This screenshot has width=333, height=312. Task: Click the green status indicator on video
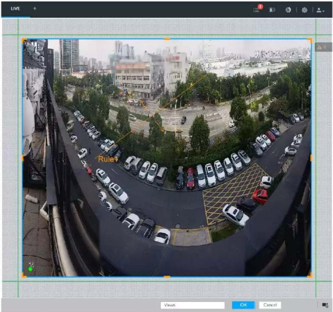point(30,269)
